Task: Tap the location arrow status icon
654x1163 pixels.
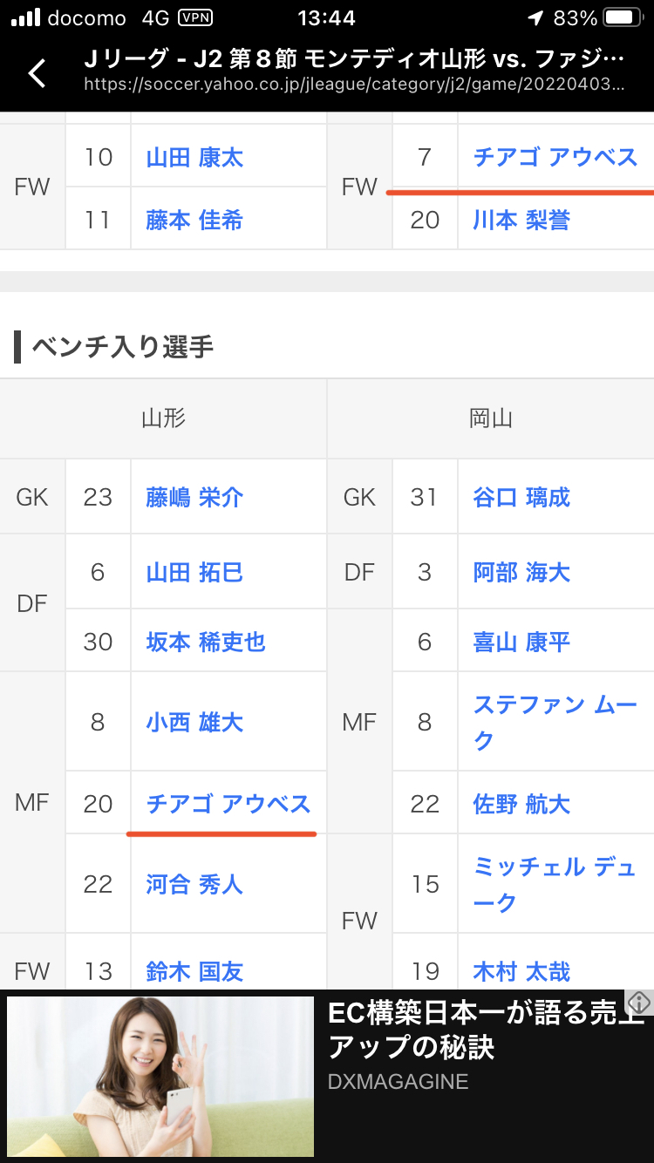Action: 535,17
